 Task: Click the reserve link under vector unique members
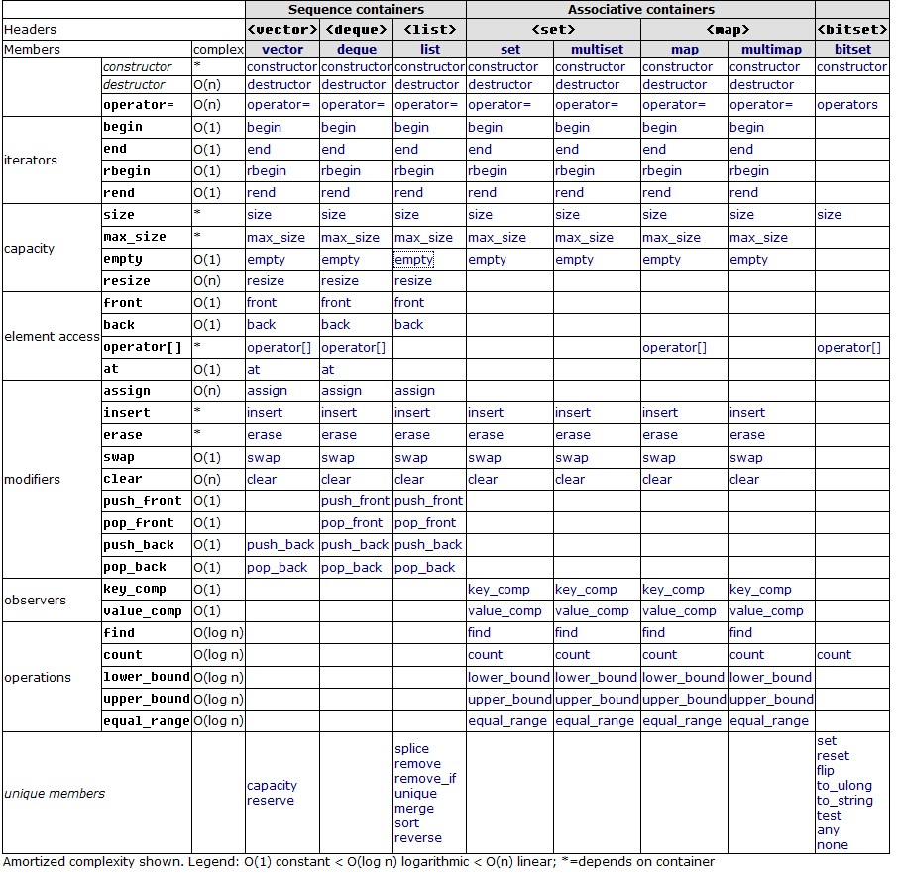pyautogui.click(x=271, y=801)
